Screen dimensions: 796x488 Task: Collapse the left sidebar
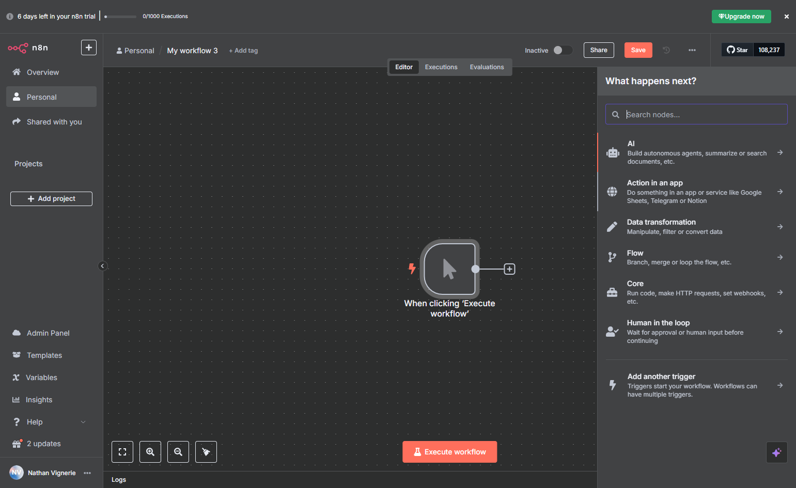click(x=102, y=266)
